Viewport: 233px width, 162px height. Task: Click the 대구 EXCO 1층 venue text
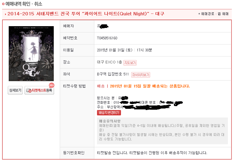tap(110, 62)
